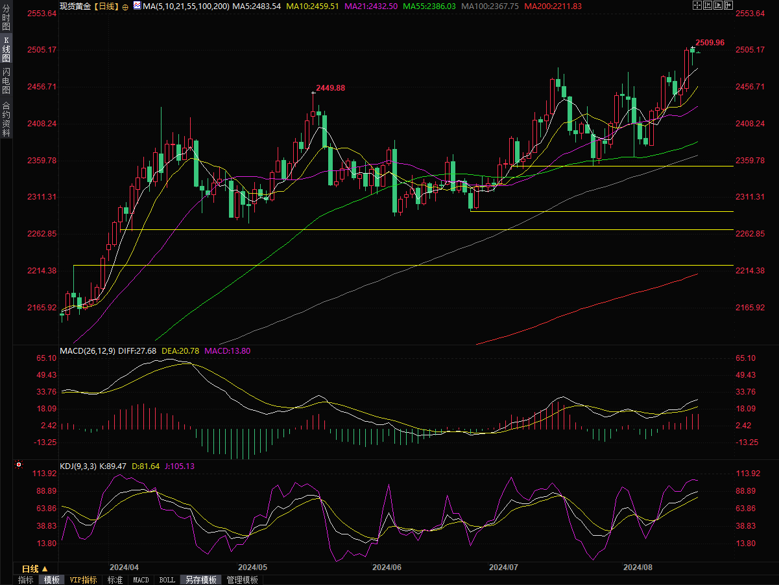Screen dimensions: 779x585
Task: Click the 另存模板 button
Action: pyautogui.click(x=200, y=580)
